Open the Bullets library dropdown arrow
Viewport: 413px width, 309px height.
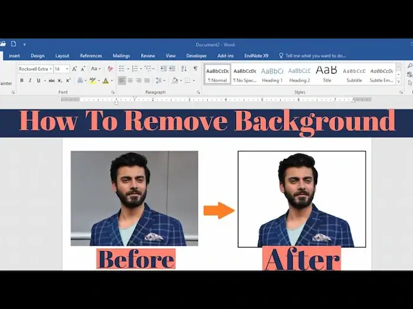pos(128,69)
